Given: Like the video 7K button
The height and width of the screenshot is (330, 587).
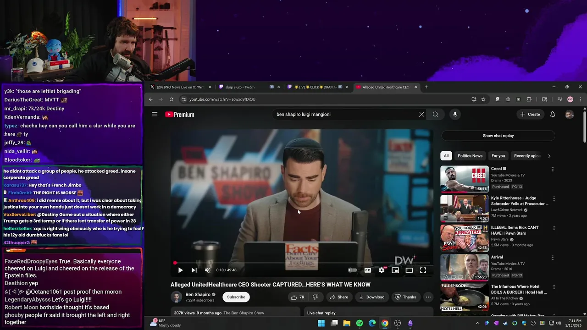Looking at the screenshot, I should (x=298, y=297).
